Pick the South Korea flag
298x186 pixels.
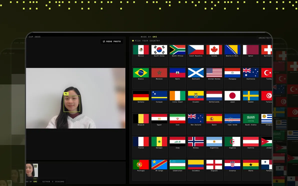[x=159, y=50]
